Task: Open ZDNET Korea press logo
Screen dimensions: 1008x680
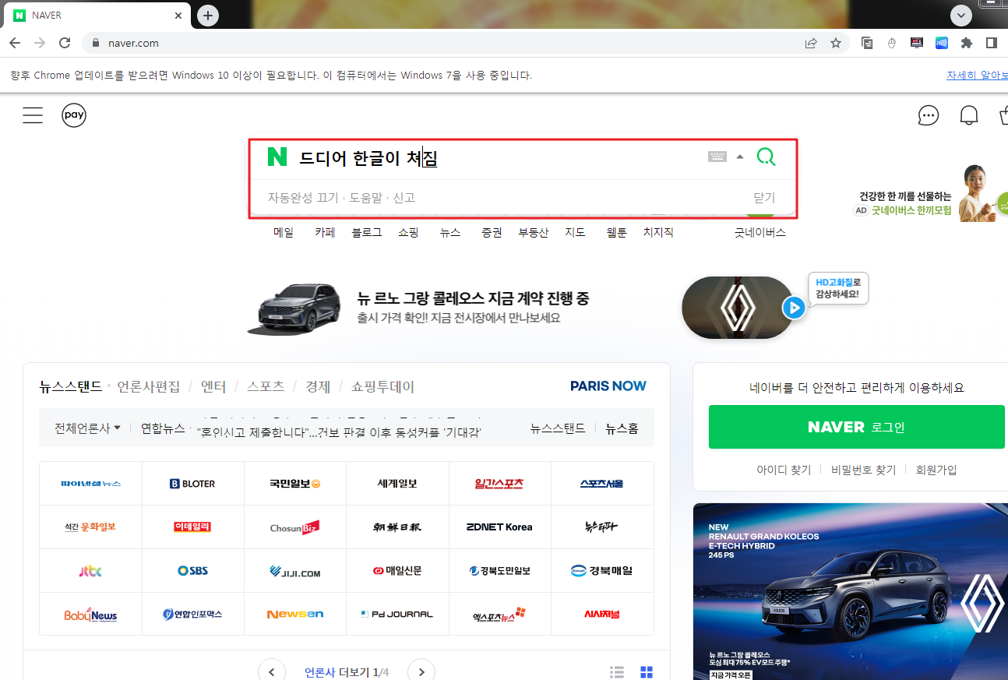Action: click(x=499, y=527)
